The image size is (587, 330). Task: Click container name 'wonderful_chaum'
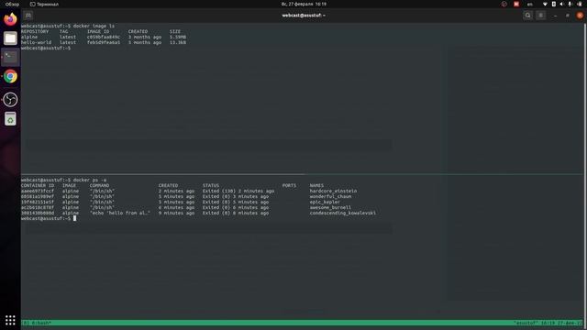click(x=330, y=196)
